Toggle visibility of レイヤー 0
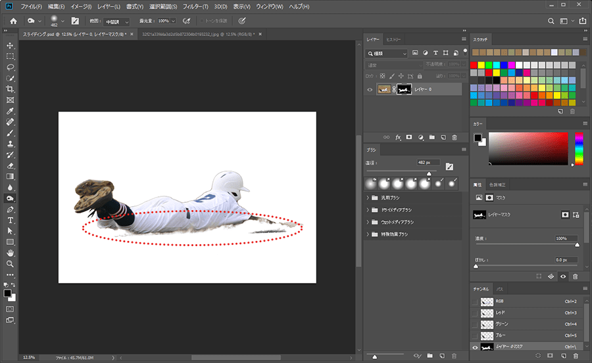 click(370, 89)
